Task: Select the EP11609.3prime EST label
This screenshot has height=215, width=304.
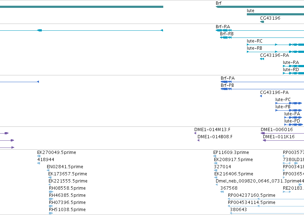Action: tap(231, 152)
